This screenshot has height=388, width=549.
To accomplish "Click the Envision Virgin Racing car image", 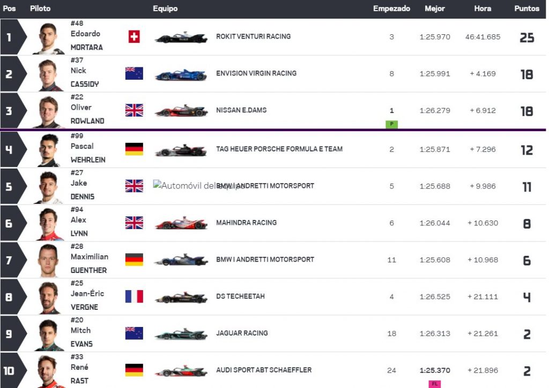I will (x=181, y=74).
